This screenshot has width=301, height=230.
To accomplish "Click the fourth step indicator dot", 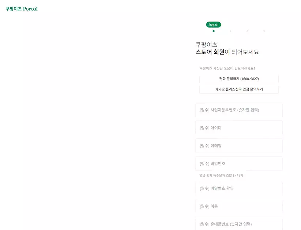I will [x=264, y=31].
